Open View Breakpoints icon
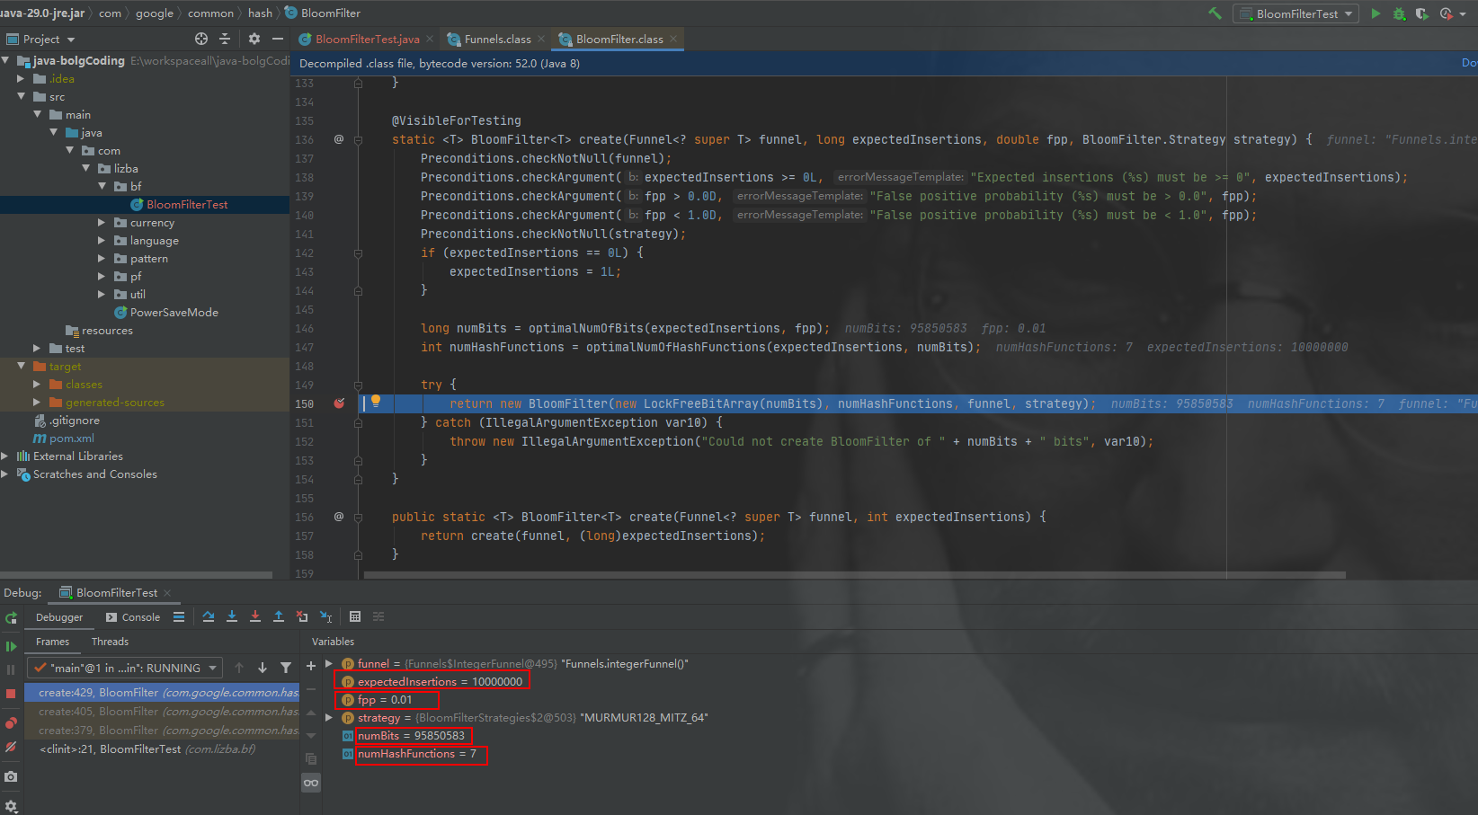The image size is (1478, 815). point(11,723)
